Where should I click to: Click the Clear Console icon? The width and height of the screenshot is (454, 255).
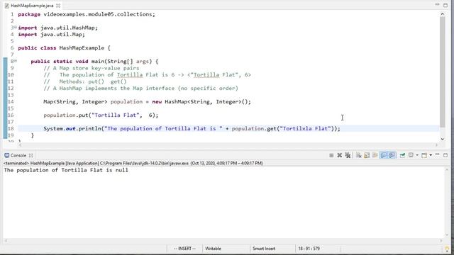click(x=359, y=156)
